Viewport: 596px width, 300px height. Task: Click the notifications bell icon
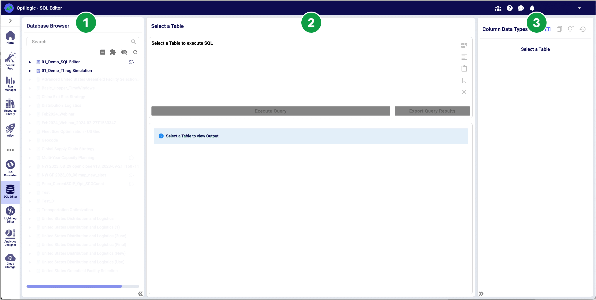(532, 8)
